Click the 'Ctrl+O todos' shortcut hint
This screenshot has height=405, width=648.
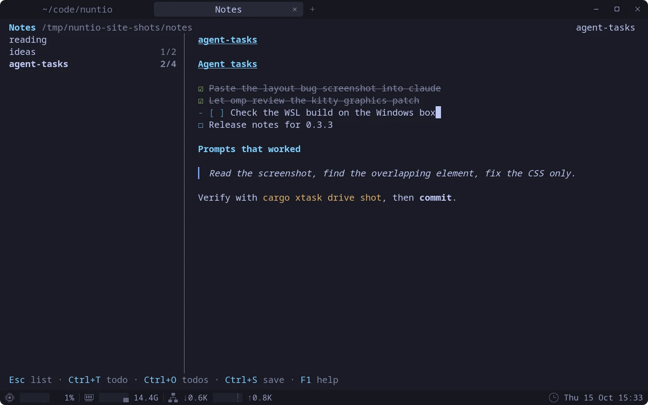click(x=176, y=380)
